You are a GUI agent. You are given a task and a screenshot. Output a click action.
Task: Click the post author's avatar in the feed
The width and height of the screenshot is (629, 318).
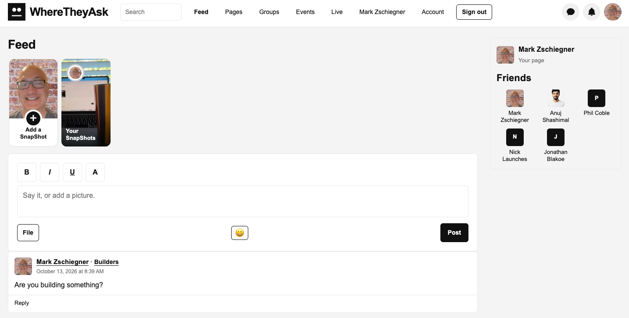pos(23,266)
